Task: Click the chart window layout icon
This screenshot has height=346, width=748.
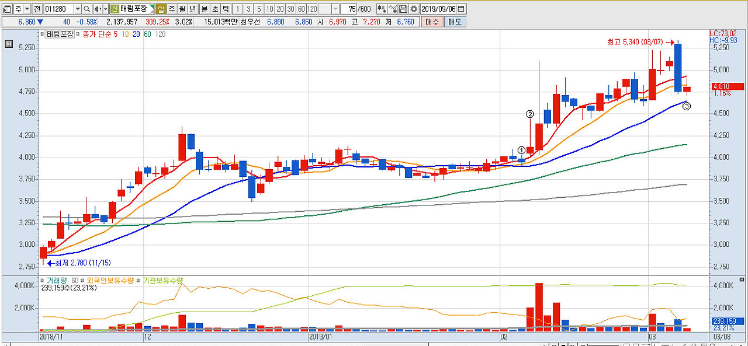Action: [7, 9]
